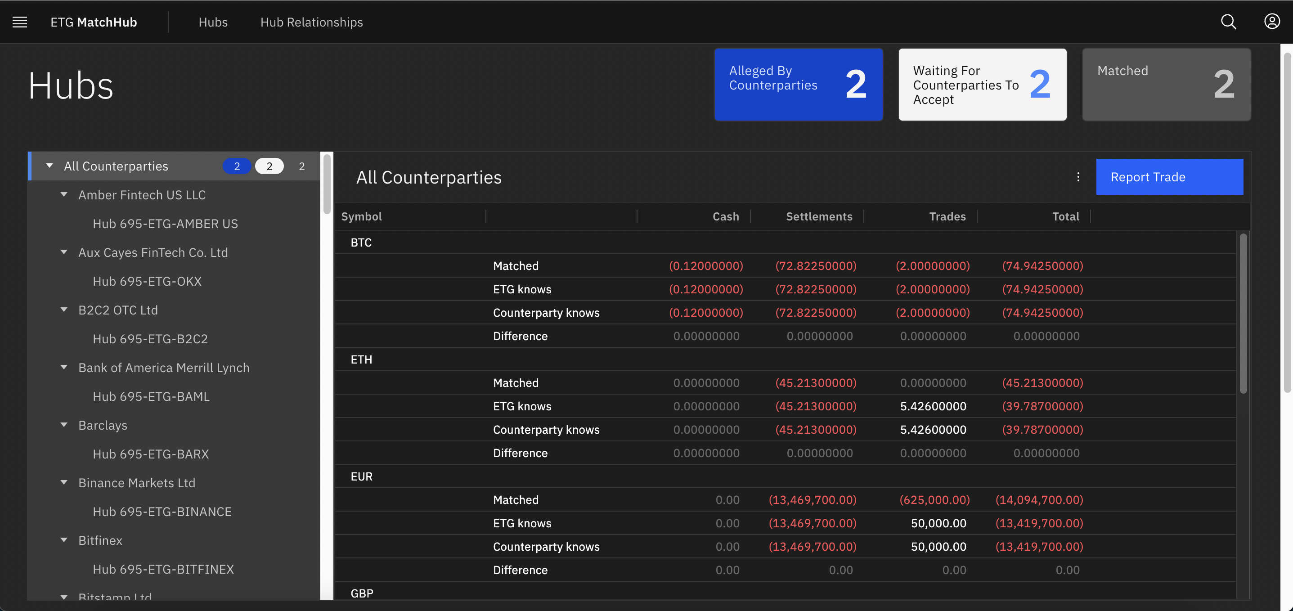1293x611 pixels.
Task: Click the counterparty tree scrollbar
Action: pos(326,184)
